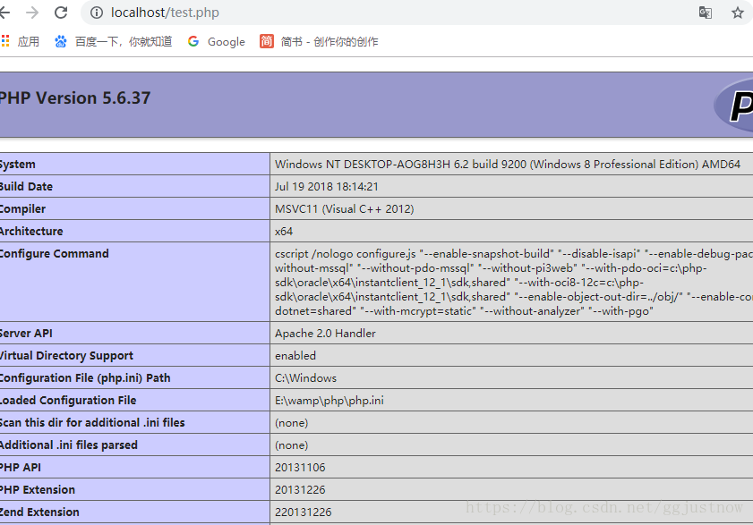
Task: Select the Jul 19 2018 18:14:21 value
Action: [x=327, y=187]
